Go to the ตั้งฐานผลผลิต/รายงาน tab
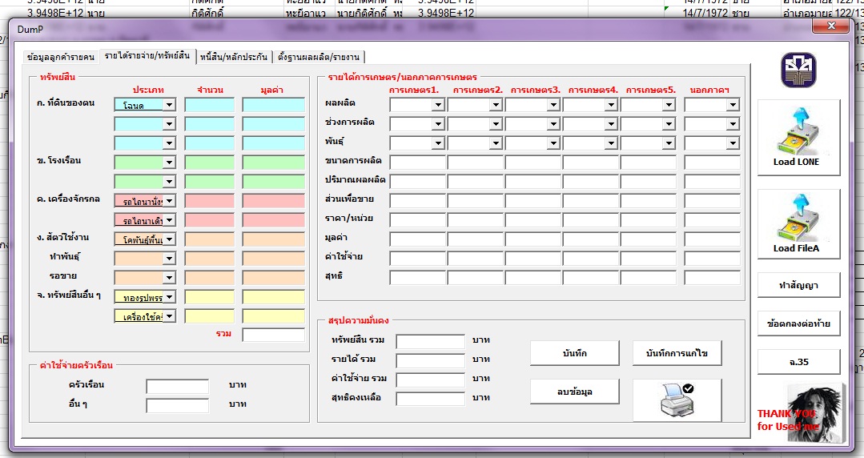864x458 pixels. [319, 57]
